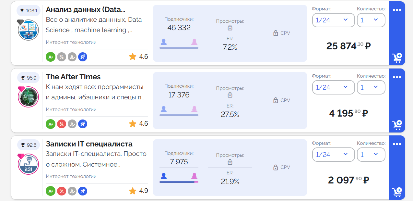The width and height of the screenshot is (413, 201).
Task: Expand Количество dropdown for The After Times
Action: [371, 87]
